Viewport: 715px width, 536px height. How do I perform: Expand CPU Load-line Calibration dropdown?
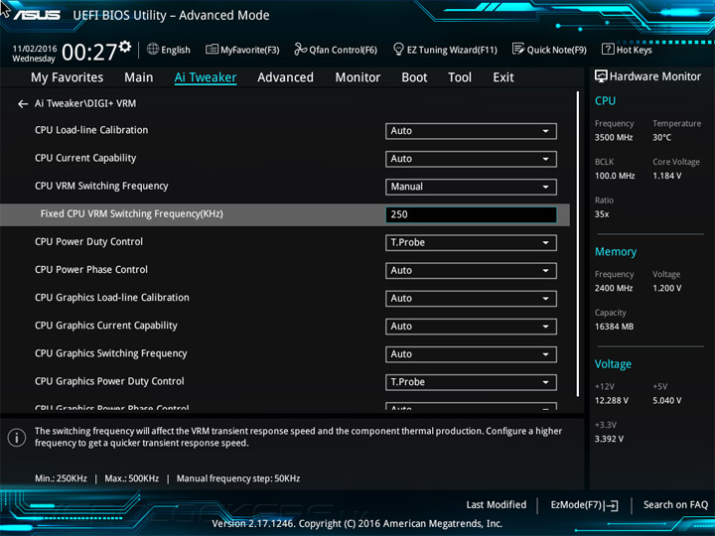click(x=471, y=131)
